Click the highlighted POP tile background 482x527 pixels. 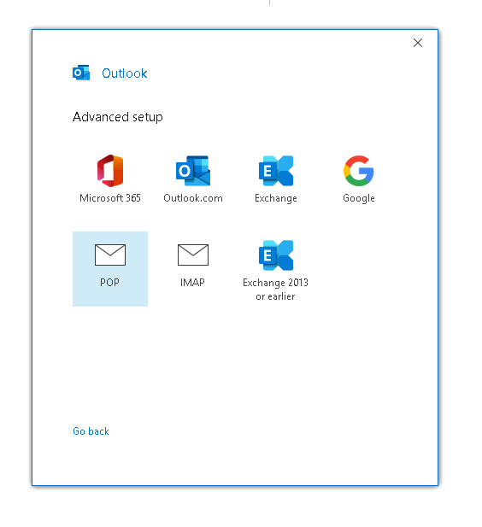pos(110,269)
